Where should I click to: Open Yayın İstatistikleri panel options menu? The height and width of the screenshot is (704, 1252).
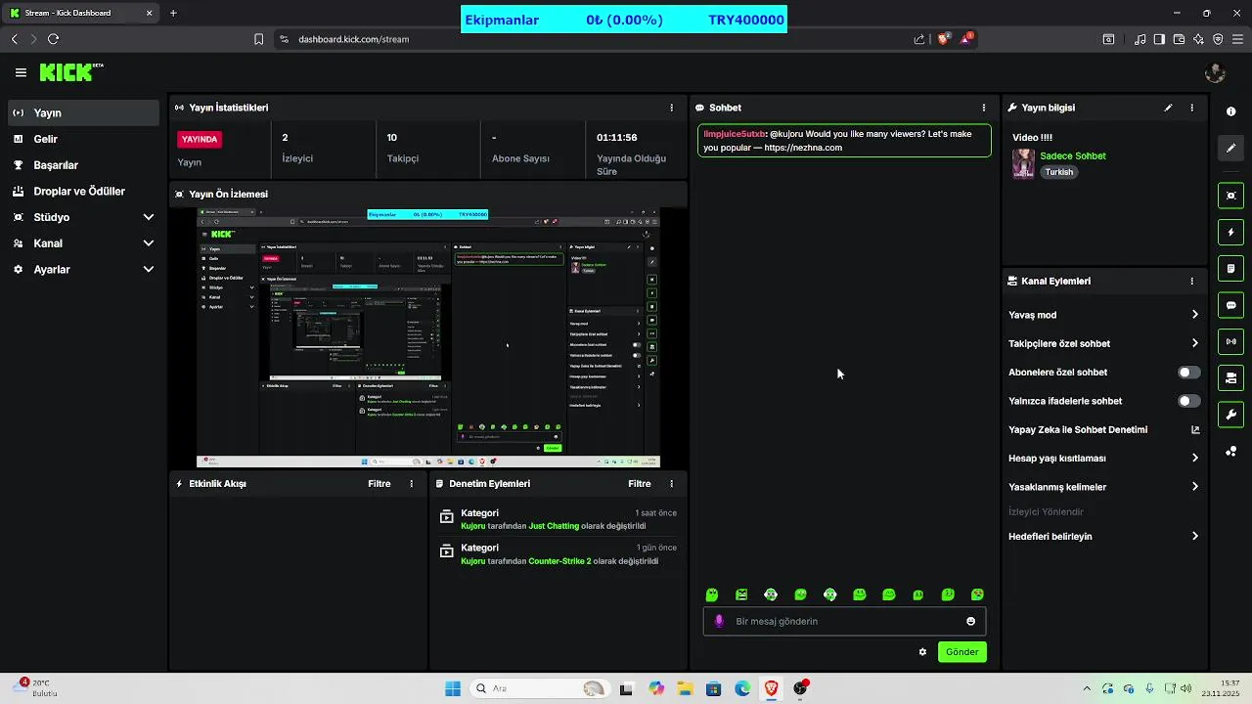(x=671, y=108)
